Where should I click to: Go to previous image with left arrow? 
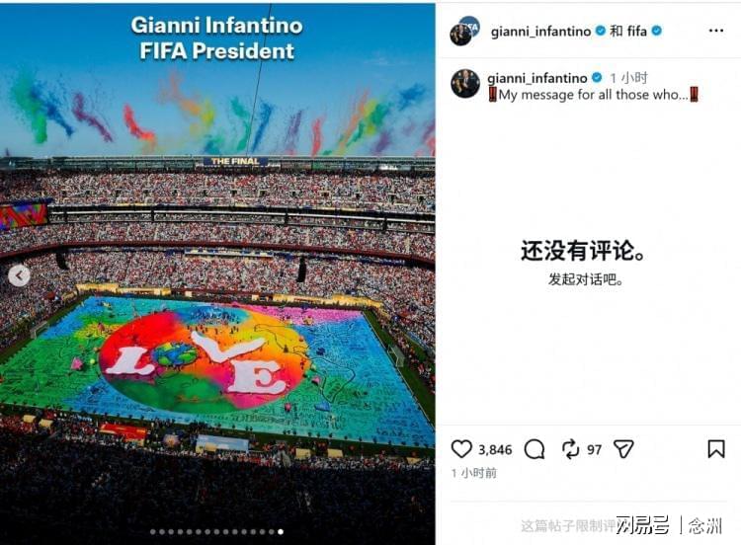click(x=19, y=275)
